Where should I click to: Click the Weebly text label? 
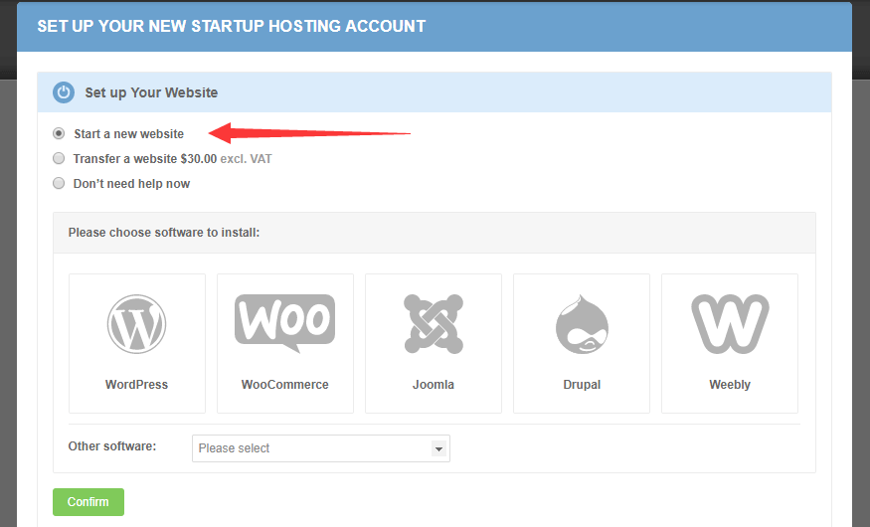point(730,385)
